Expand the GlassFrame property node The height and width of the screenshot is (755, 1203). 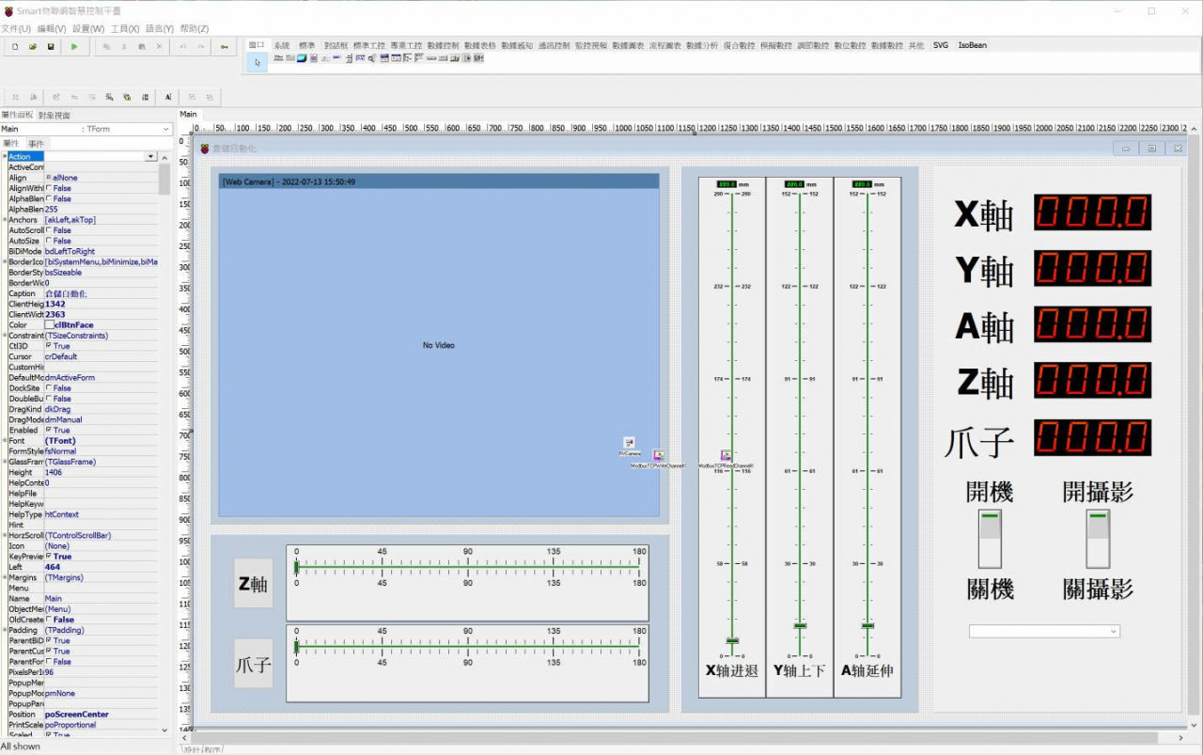click(5, 462)
